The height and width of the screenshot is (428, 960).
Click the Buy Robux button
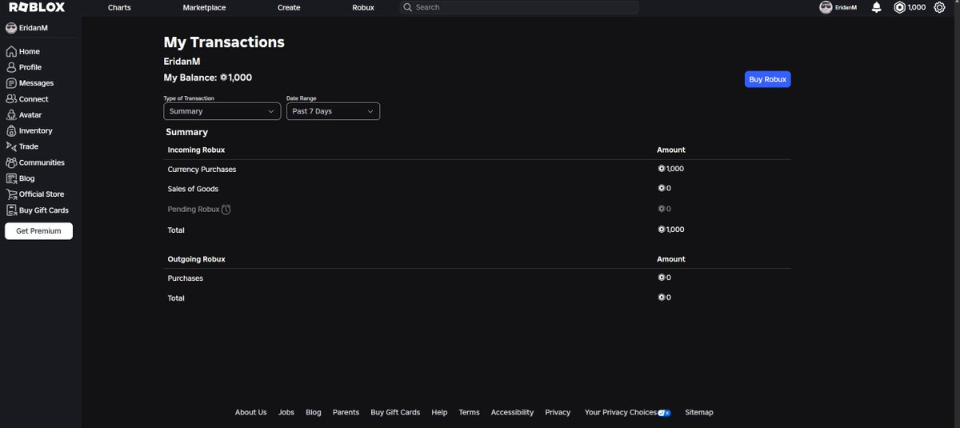(767, 79)
